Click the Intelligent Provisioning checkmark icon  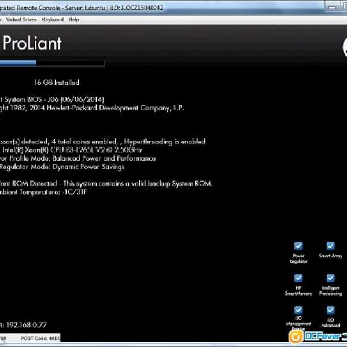pyautogui.click(x=330, y=278)
